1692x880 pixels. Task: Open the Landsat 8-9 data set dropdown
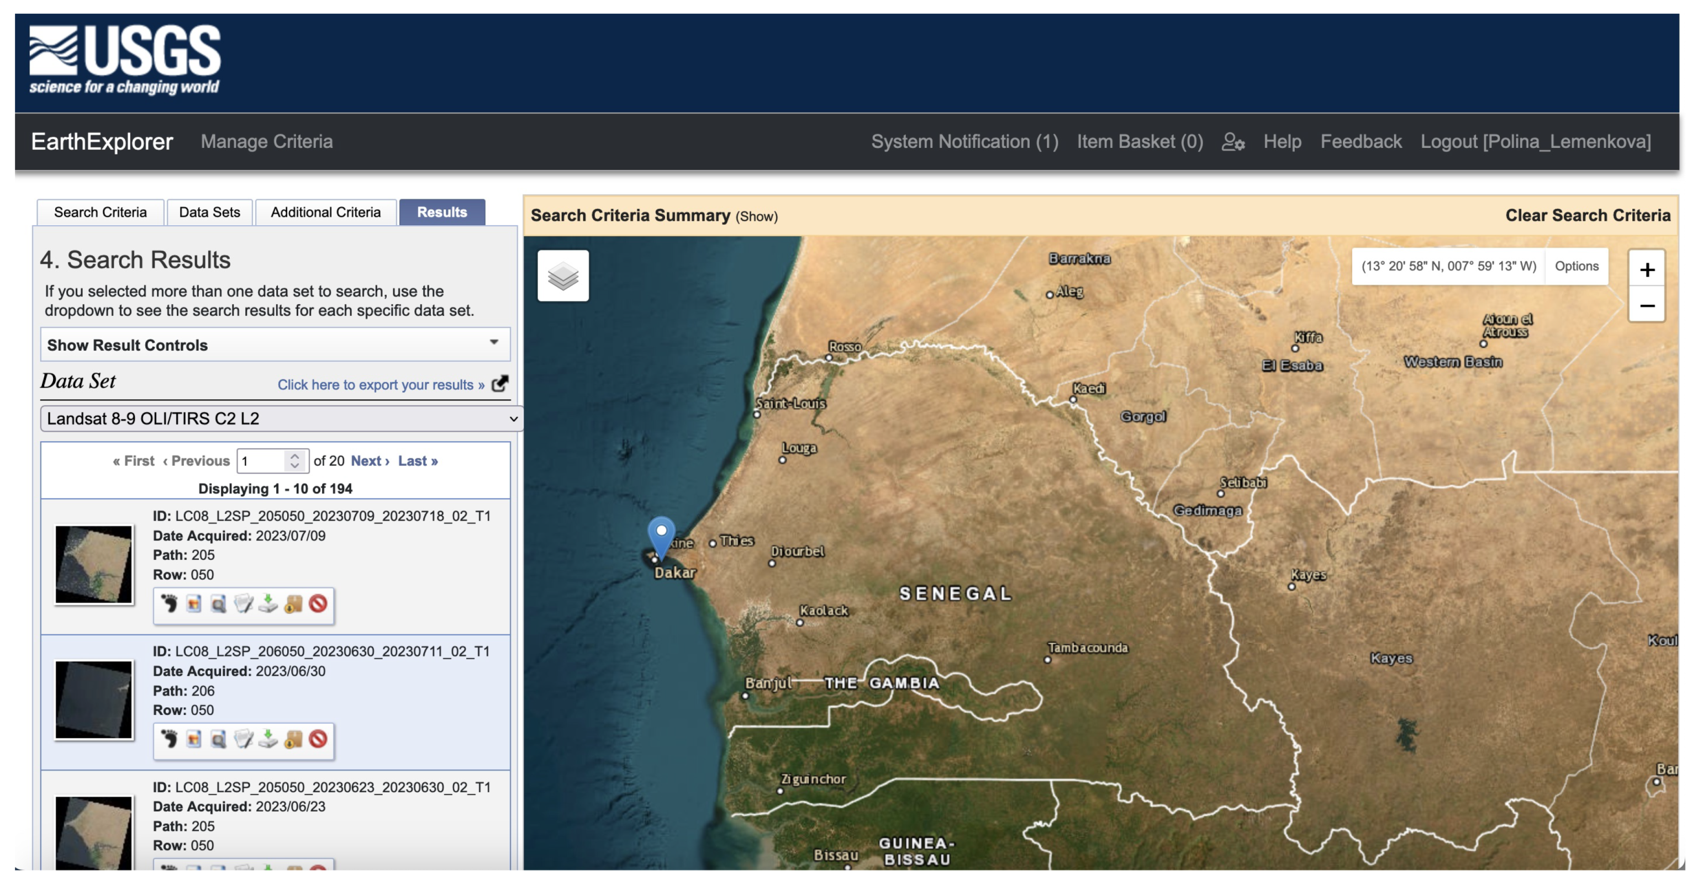(281, 418)
